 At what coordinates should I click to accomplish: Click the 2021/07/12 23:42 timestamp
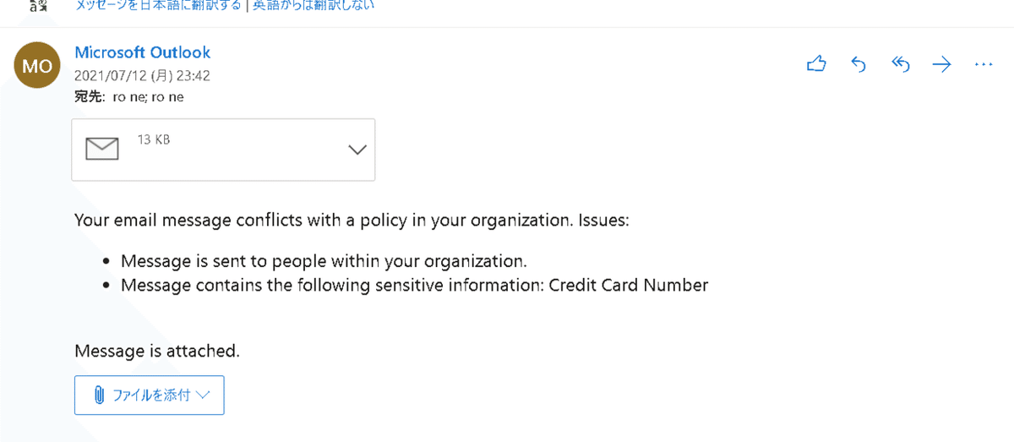[142, 75]
